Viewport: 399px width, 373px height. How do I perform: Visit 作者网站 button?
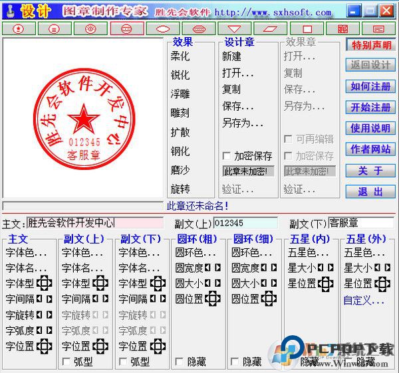371,149
